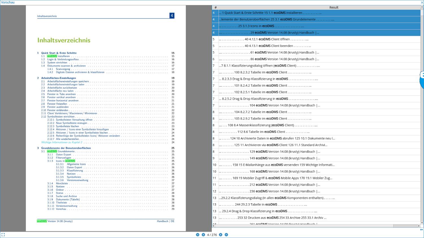Select result '29.2.2 Klassifizierungsdialog (In allen ecoDMS Komponenten enthalten)'
This screenshot has height=238, width=424.
tap(316, 198)
